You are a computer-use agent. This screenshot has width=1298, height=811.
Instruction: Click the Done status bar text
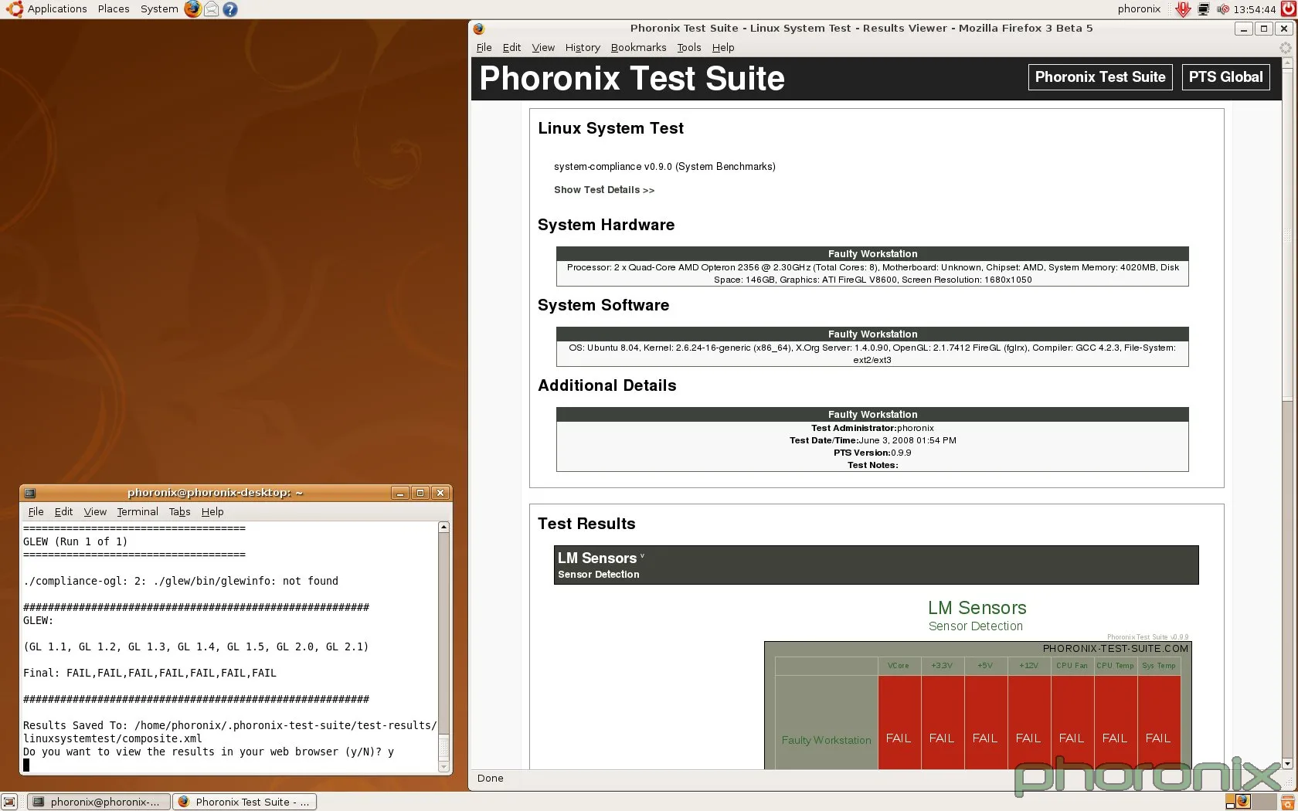pos(490,779)
